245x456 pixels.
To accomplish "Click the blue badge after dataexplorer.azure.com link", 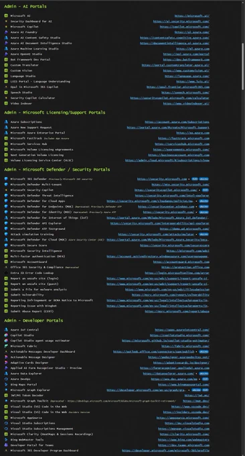I will 203,374.
